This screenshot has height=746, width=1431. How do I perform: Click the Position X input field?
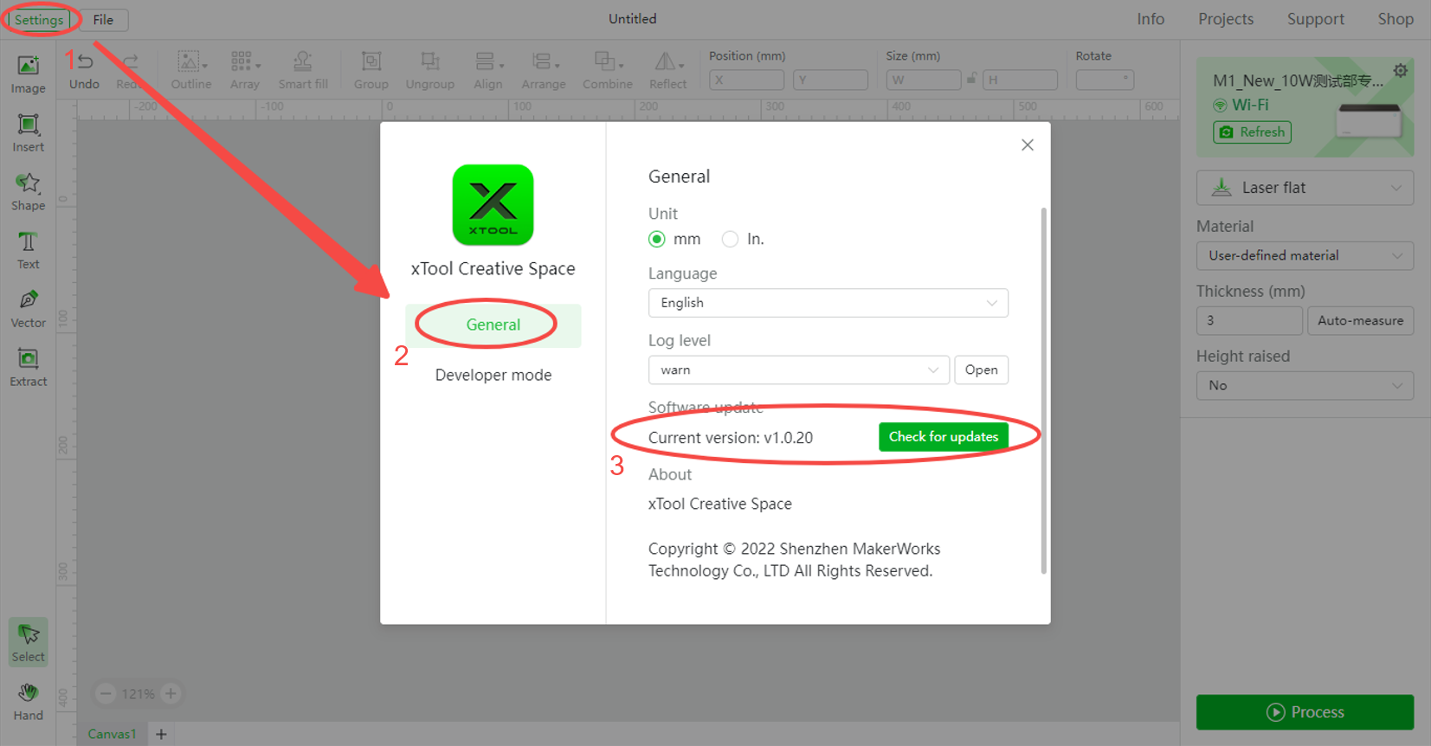tap(746, 80)
